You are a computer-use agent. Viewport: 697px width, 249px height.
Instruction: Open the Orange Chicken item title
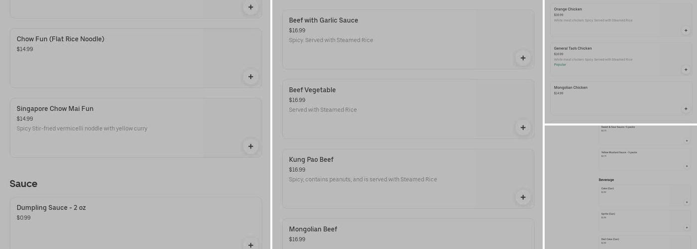[x=568, y=9]
